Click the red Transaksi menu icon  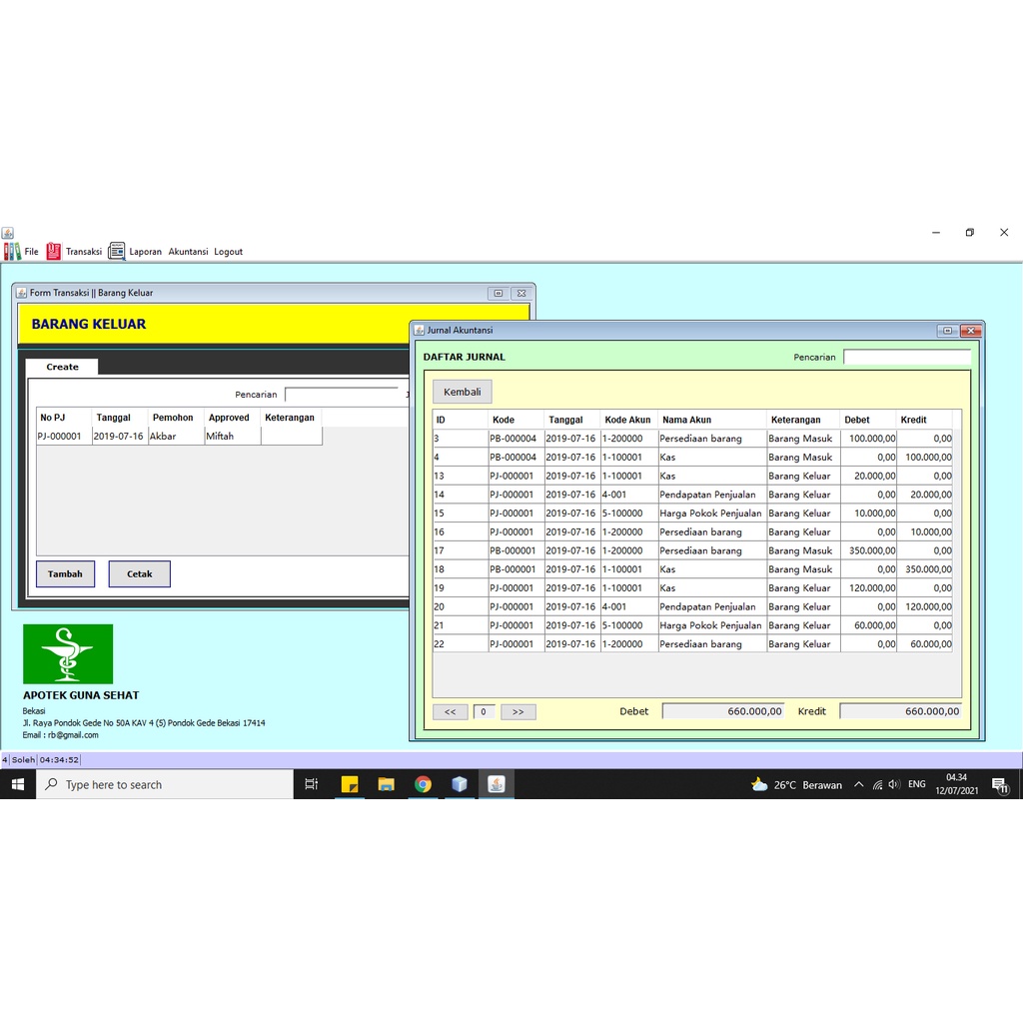tap(54, 251)
